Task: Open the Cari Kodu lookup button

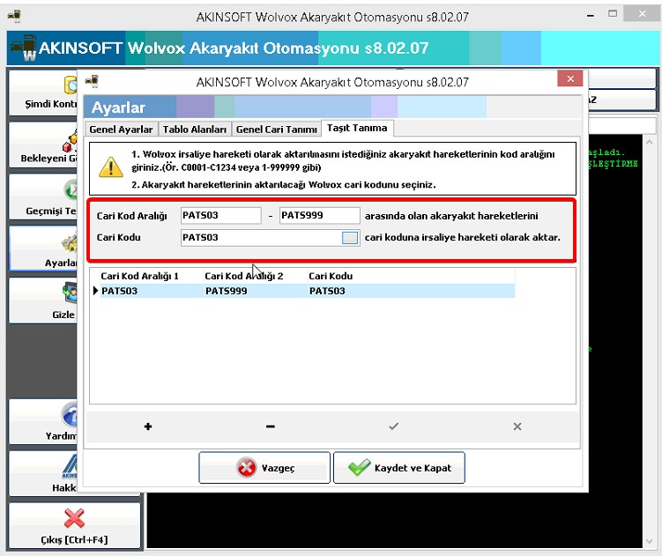Action: click(x=350, y=238)
